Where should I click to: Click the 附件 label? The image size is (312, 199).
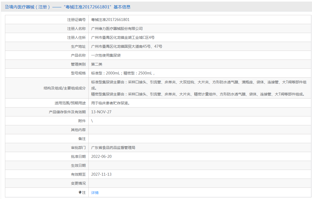tap(82, 121)
